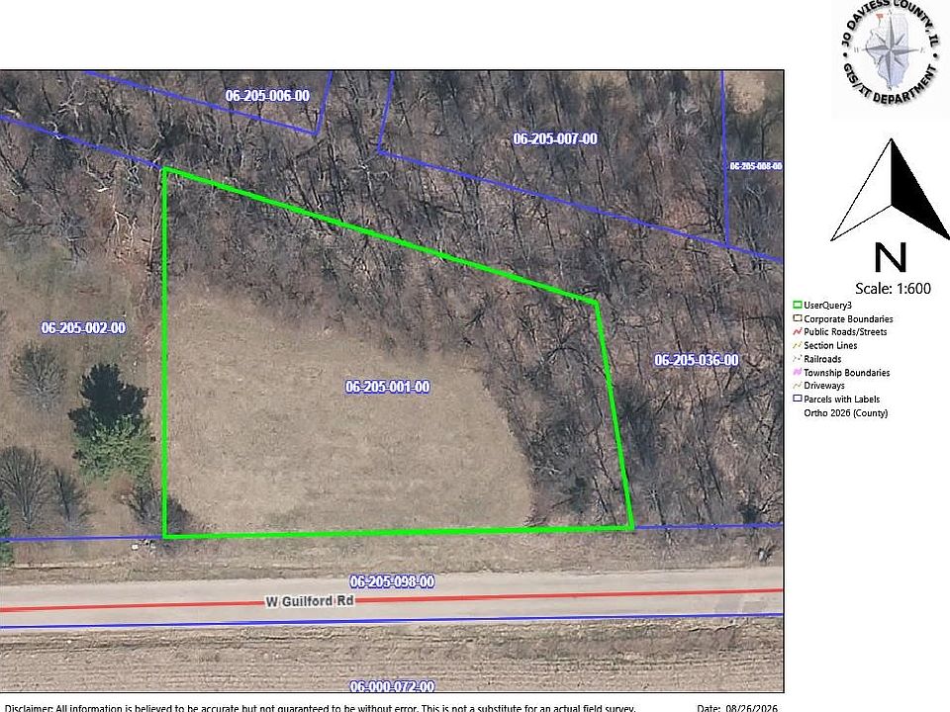Click the Parcels with Labels blue square
950x712 pixels.
tap(798, 399)
